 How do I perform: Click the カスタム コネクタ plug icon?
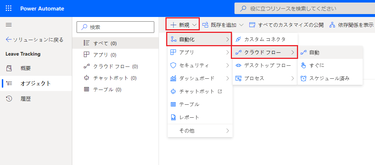[x=238, y=39]
